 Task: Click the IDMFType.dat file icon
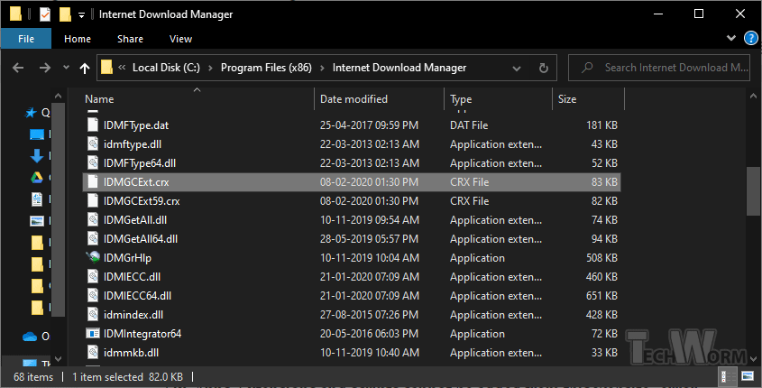click(x=93, y=125)
